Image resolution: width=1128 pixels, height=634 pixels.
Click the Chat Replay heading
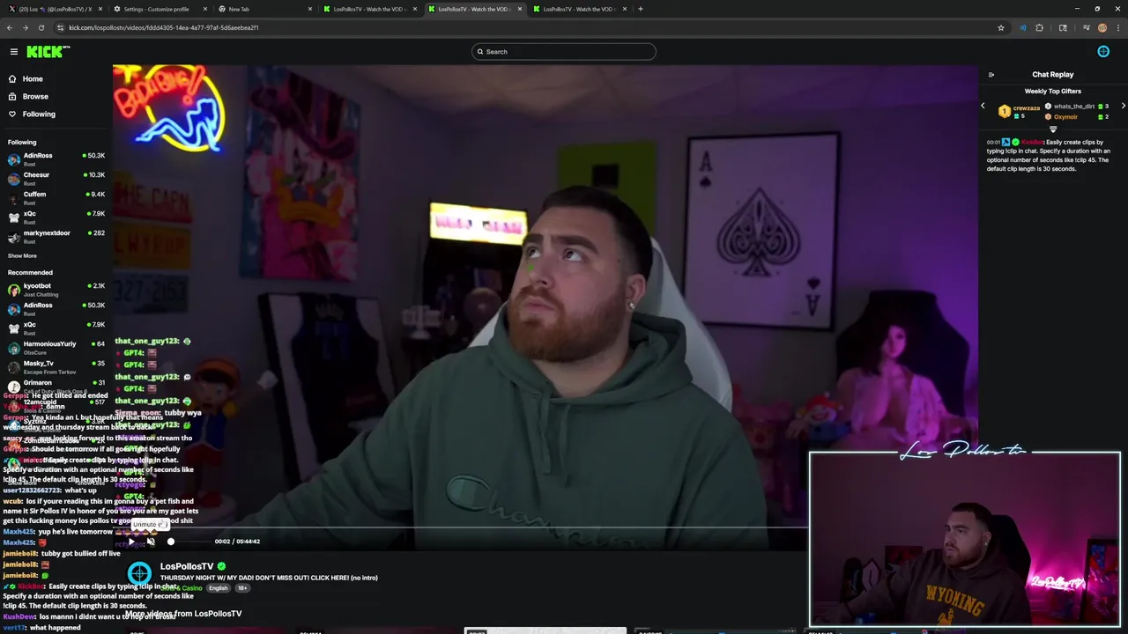tap(1053, 75)
